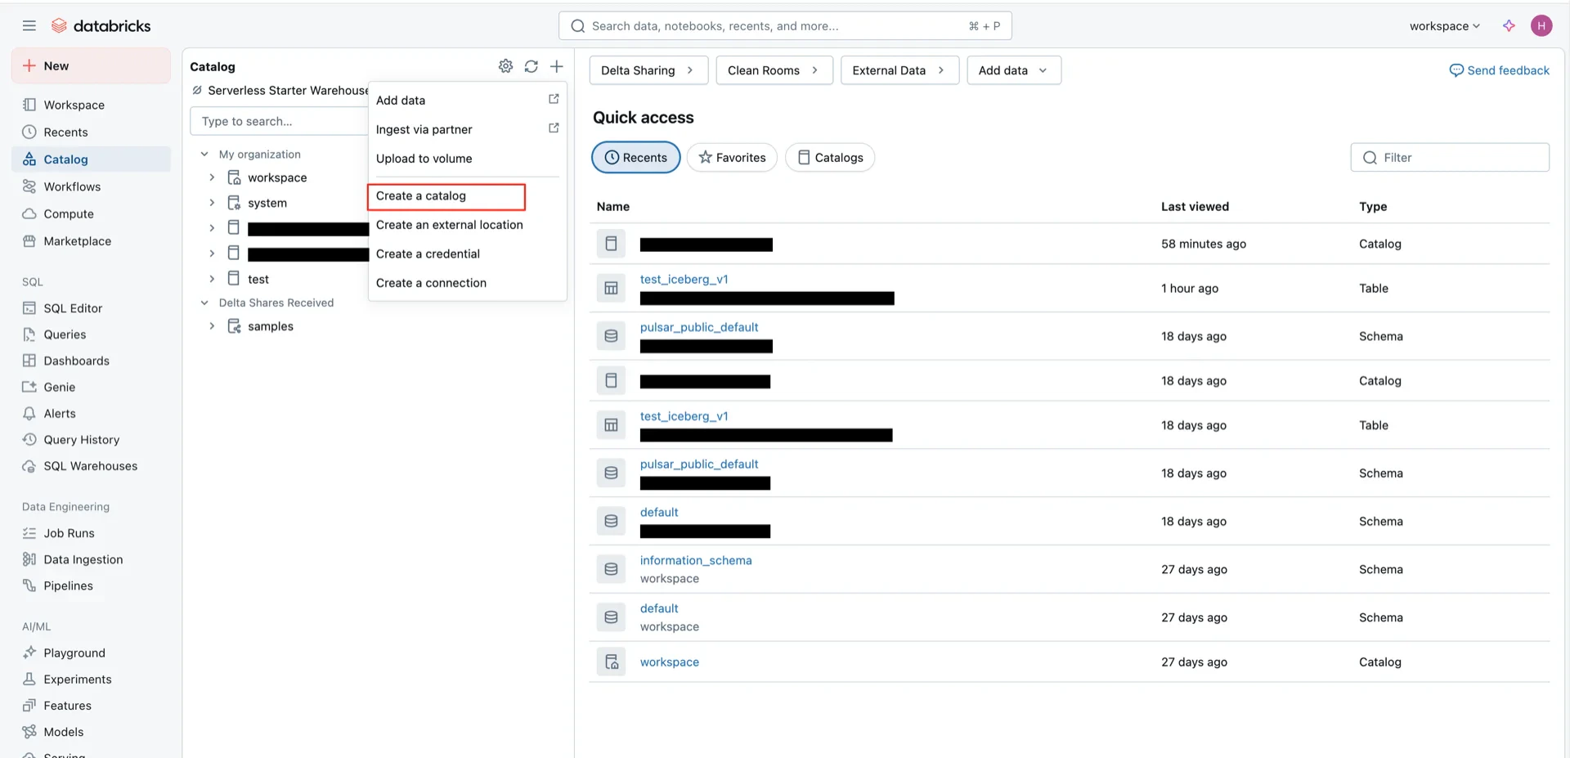1570x758 pixels.
Task: Collapse the My organization section
Action: 204,154
